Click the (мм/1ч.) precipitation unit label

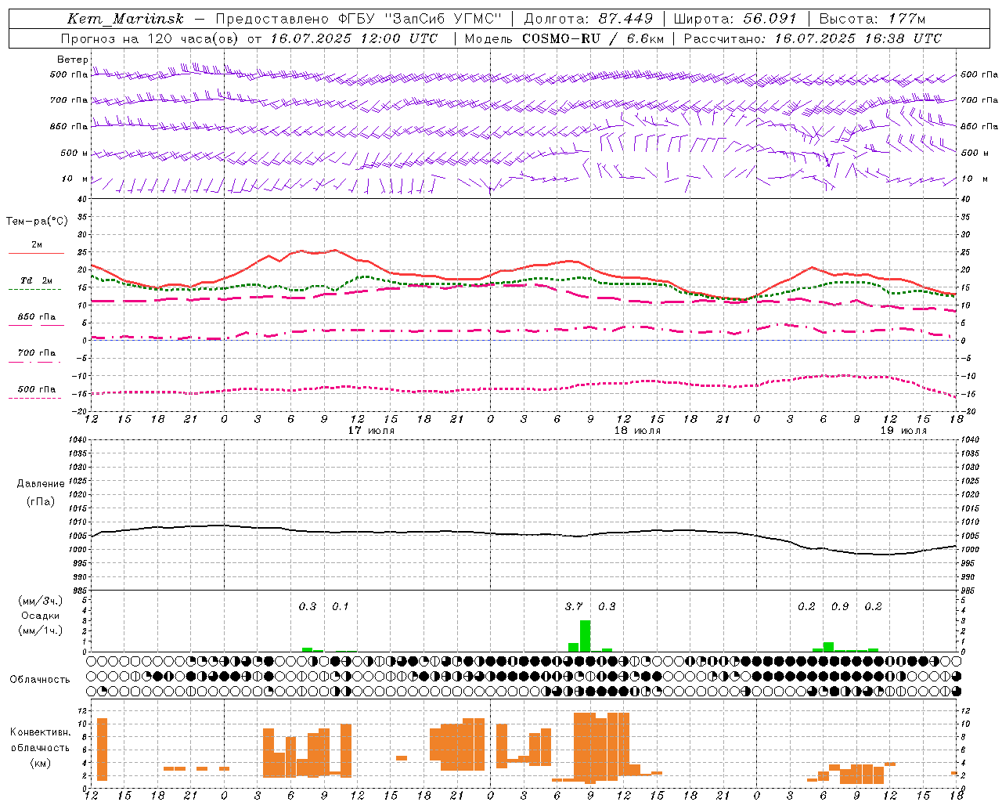41,630
